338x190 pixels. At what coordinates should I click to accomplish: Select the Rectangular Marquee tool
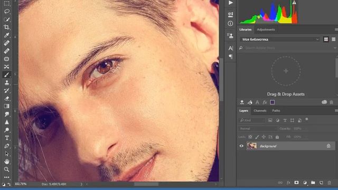(7, 4)
